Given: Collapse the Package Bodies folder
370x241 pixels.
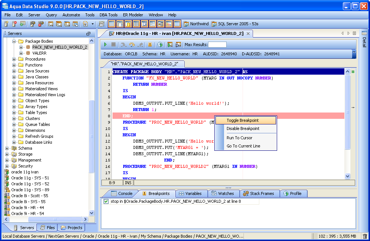Looking at the screenshot, I should point(14,41).
